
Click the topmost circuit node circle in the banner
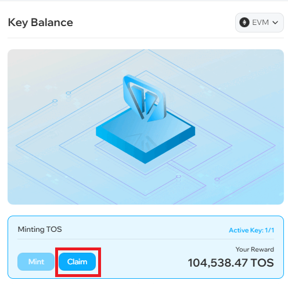(69, 93)
